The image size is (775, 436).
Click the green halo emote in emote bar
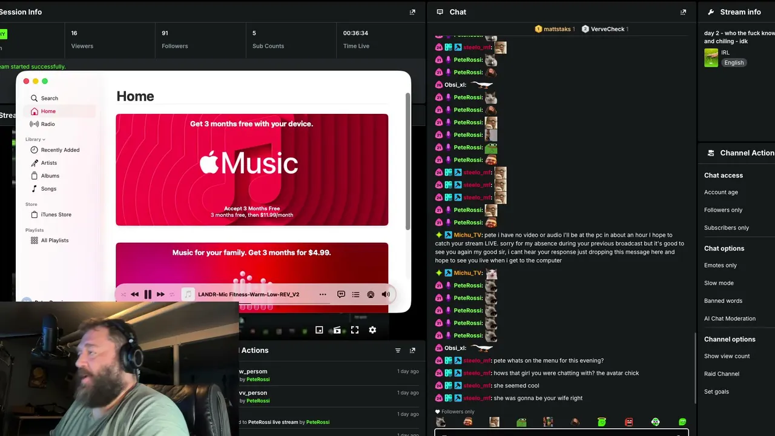601,422
